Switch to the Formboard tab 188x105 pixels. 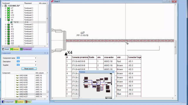tap(26, 49)
